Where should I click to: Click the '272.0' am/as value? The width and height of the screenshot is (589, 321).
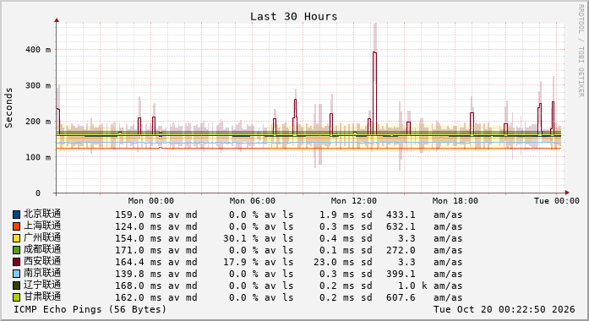401,250
